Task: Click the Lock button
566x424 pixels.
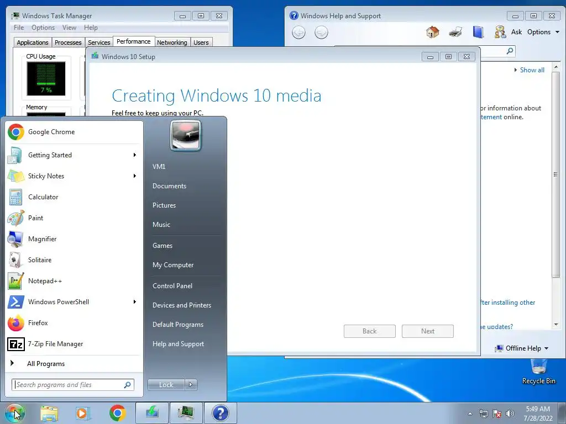Action: [166, 385]
